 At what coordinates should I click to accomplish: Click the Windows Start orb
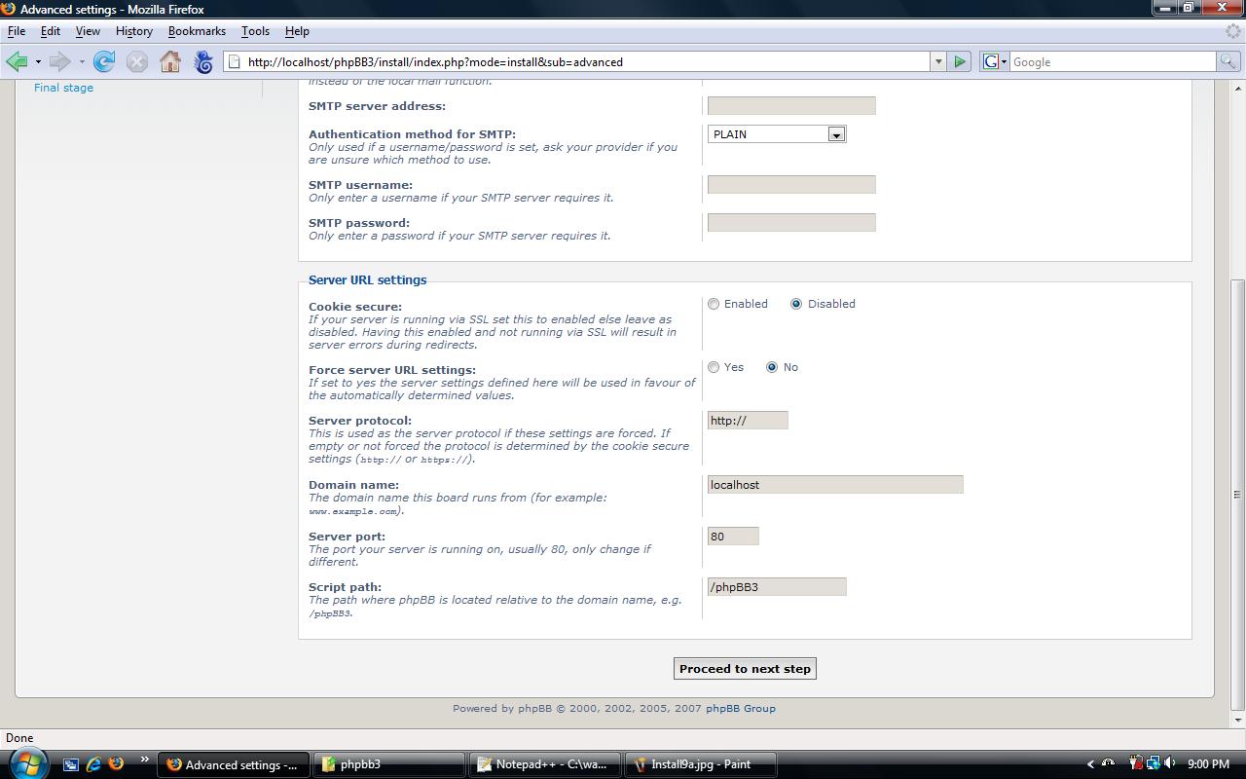(x=26, y=762)
